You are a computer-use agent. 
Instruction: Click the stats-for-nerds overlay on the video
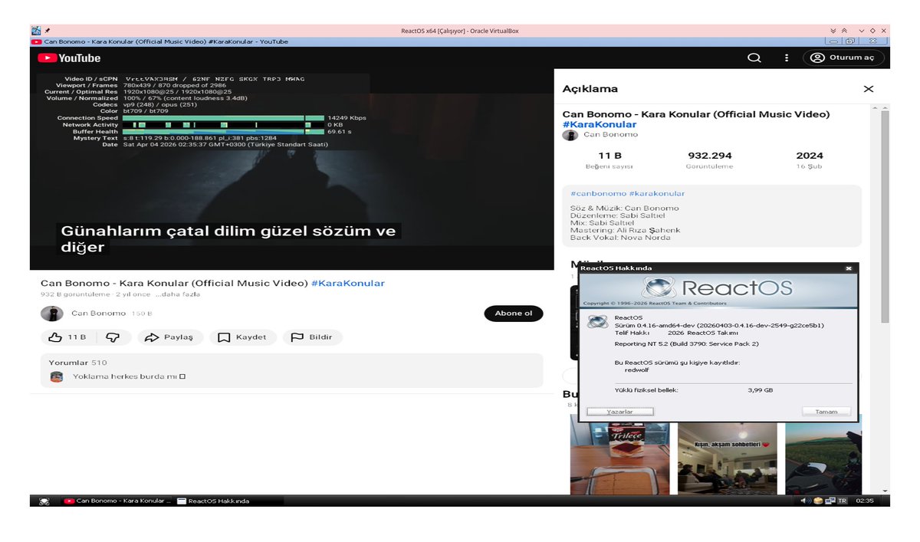coord(203,111)
